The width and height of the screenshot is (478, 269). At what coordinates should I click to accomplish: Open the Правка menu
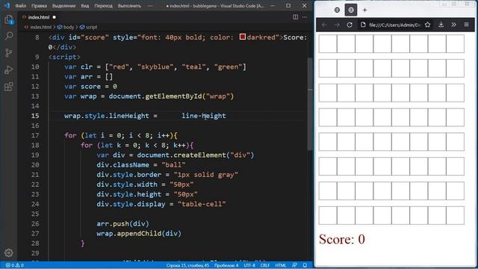[x=39, y=5]
